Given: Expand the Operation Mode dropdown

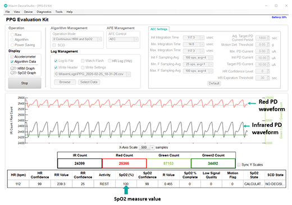Looking at the screenshot, I should pyautogui.click(x=99, y=39).
